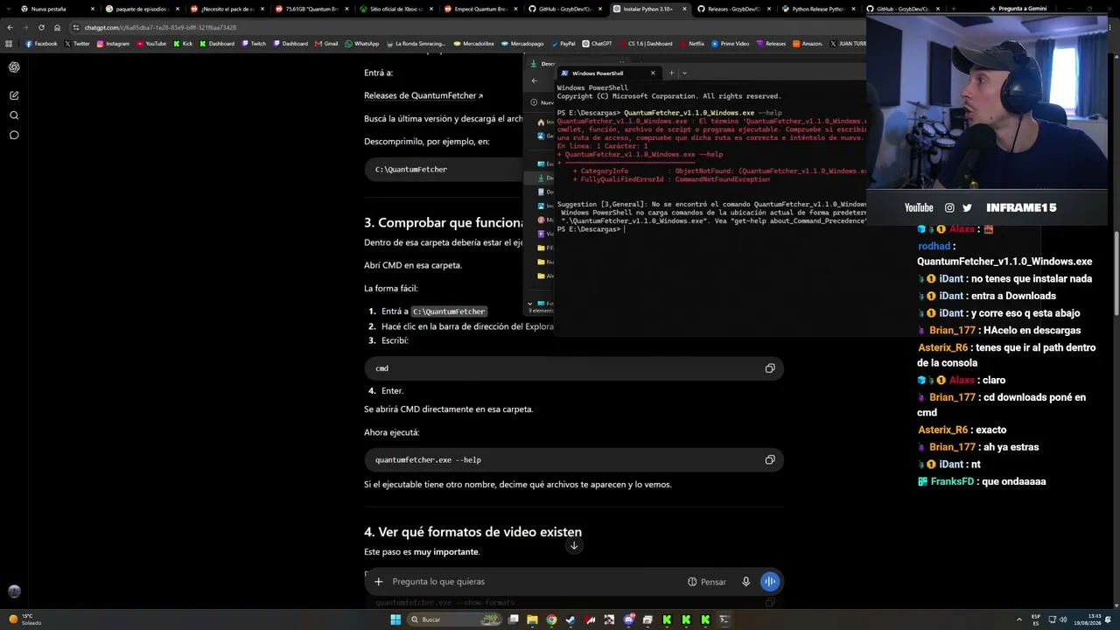This screenshot has width=1120, height=630.
Task: Click the plus attach button in the prompt bar
Action: [x=378, y=581]
